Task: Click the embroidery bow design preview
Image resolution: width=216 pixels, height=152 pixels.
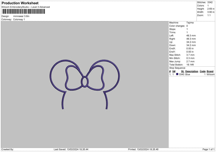Action: coord(85,84)
